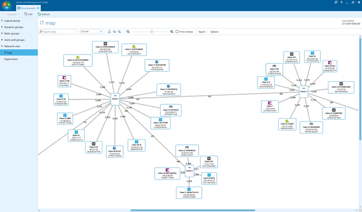Click the zoom out magnifier icon
362x212 pixels.
tap(128, 32)
